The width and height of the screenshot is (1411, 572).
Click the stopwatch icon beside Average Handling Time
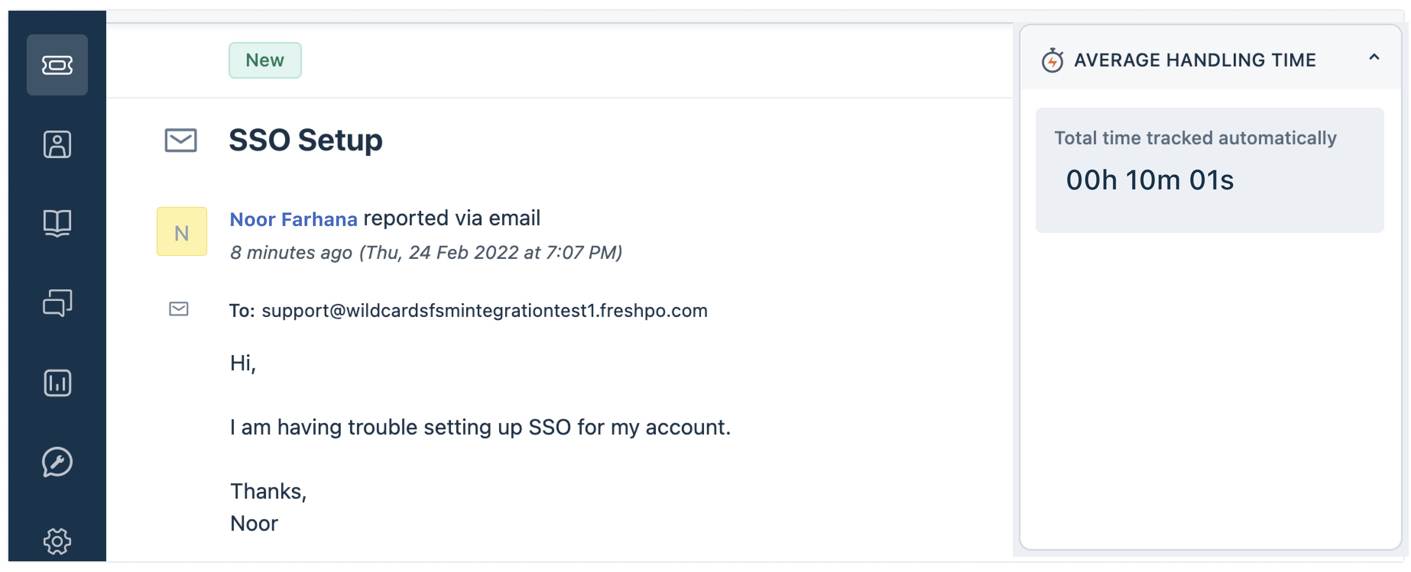point(1052,60)
